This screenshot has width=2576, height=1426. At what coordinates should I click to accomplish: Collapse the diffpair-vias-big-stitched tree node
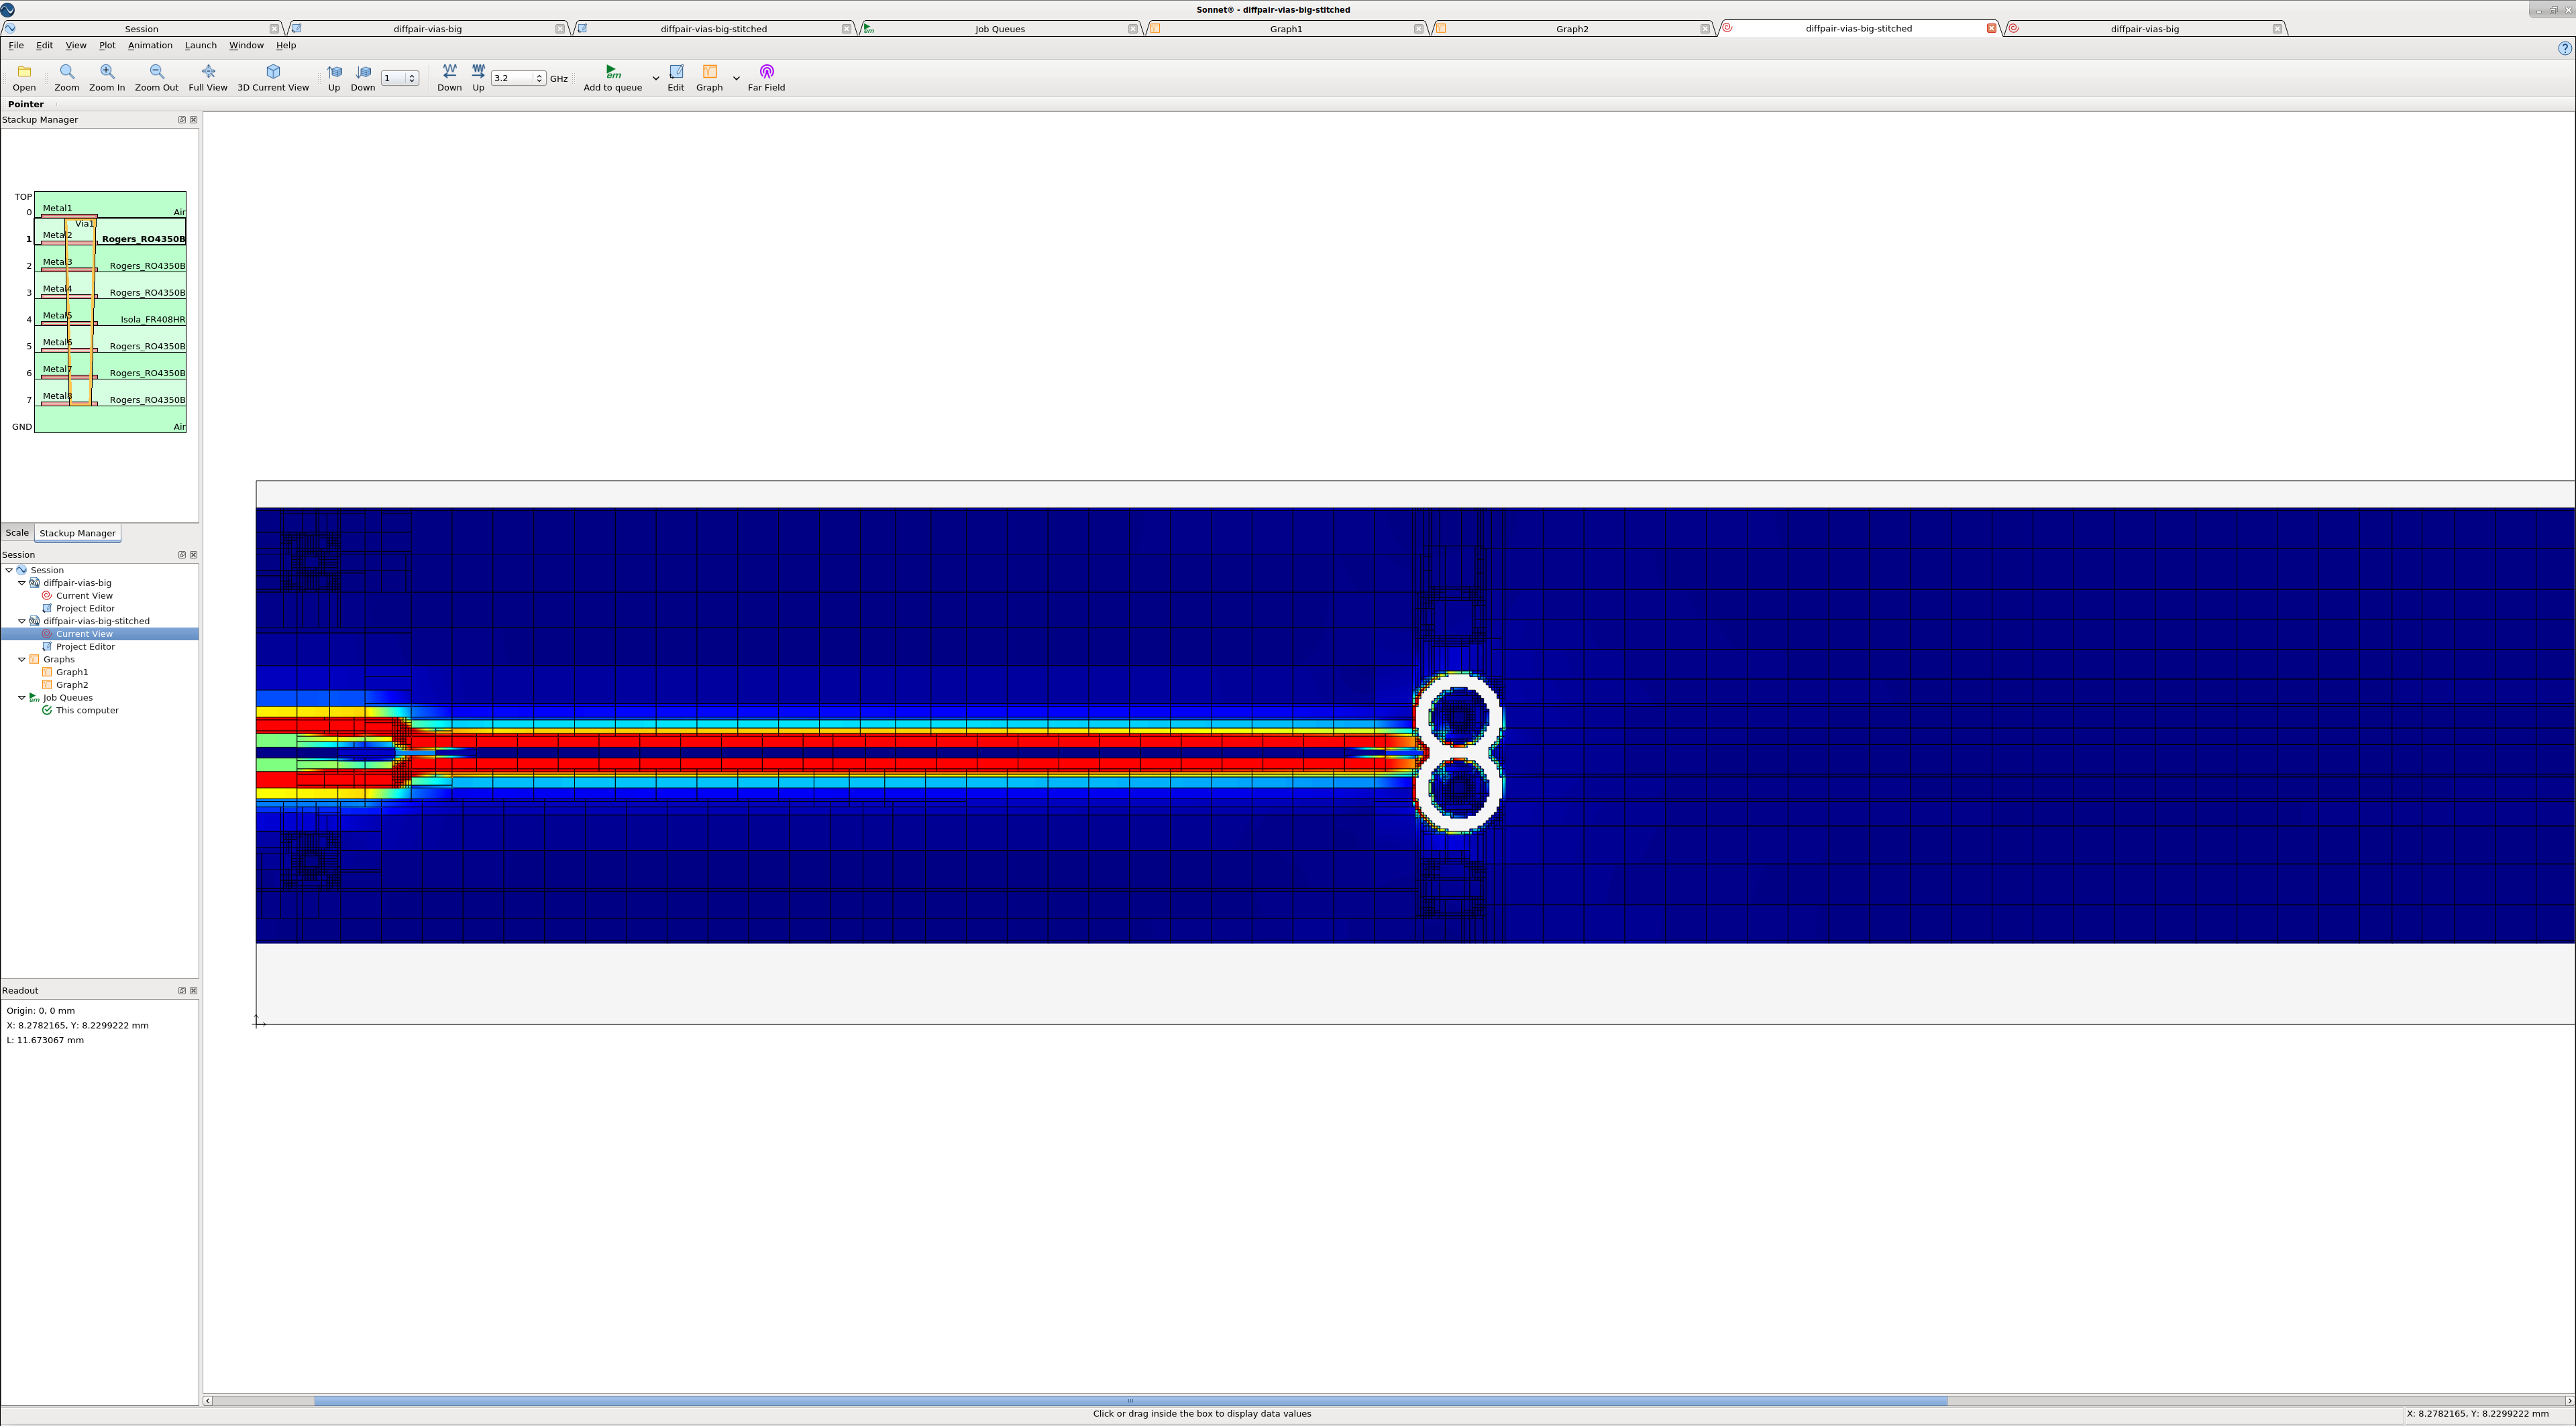coord(22,621)
